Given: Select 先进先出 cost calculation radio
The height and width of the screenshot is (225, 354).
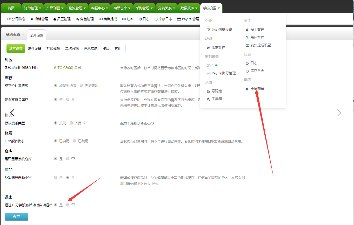Looking at the screenshot, I should click(x=81, y=85).
